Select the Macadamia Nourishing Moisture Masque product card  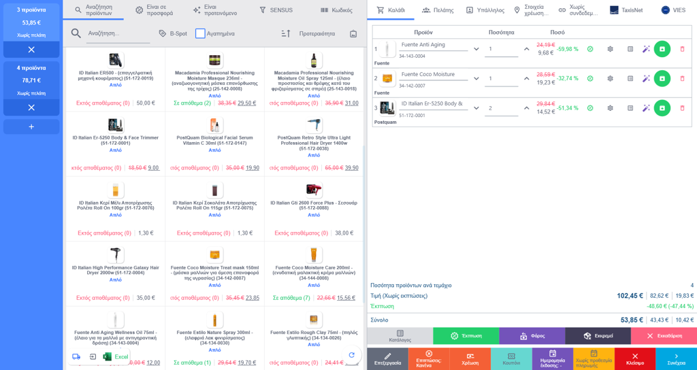point(214,80)
